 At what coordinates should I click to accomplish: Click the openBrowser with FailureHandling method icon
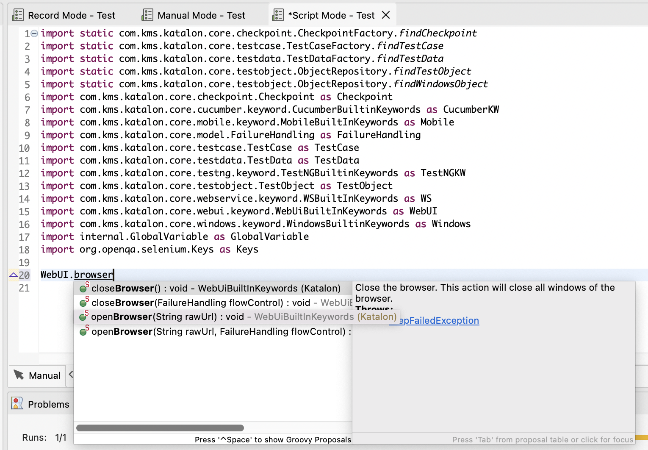point(84,331)
